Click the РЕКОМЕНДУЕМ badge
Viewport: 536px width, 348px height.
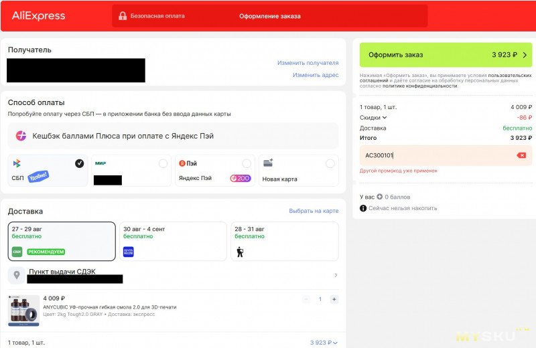coord(46,252)
